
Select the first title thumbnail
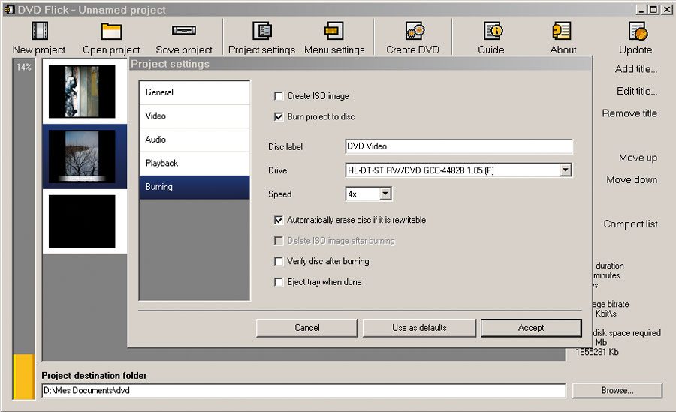[x=82, y=92]
